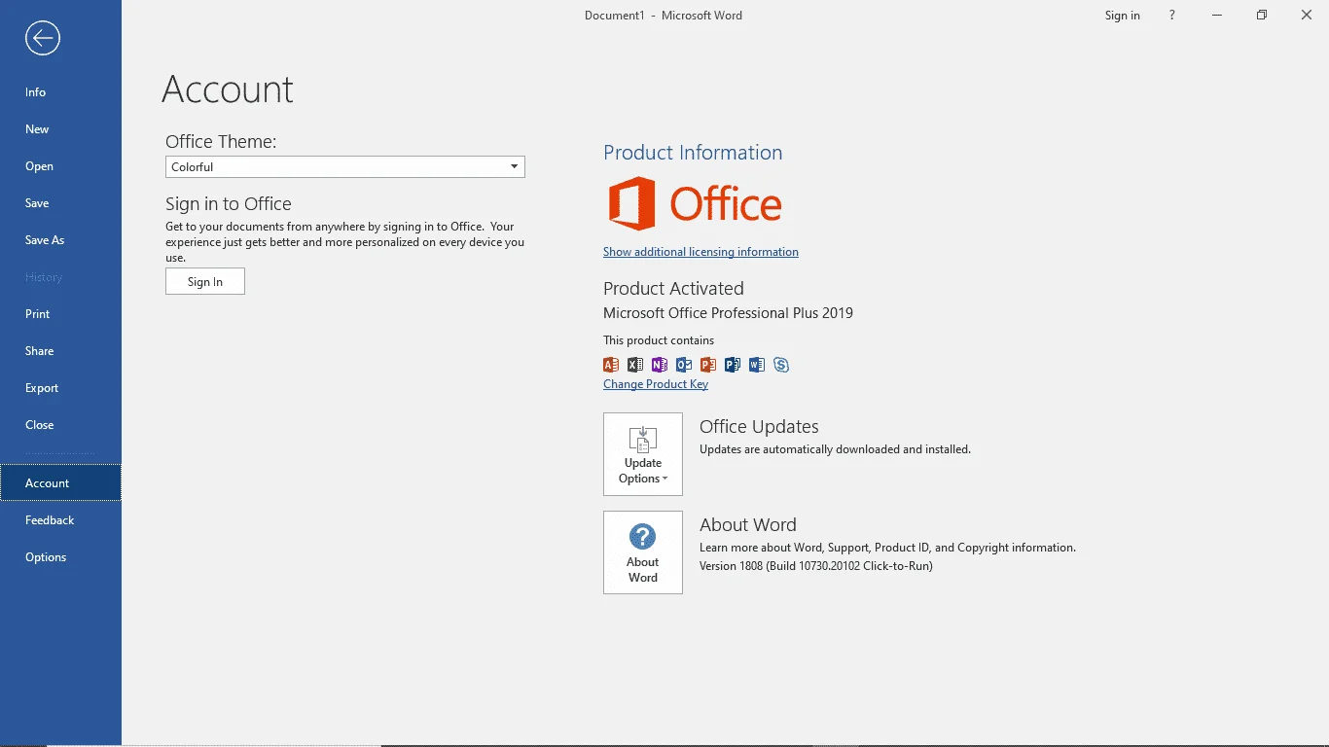Go to the Open page

60,166
